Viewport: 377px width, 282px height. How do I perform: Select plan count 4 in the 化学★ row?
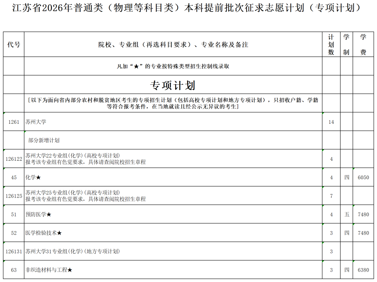point(331,177)
